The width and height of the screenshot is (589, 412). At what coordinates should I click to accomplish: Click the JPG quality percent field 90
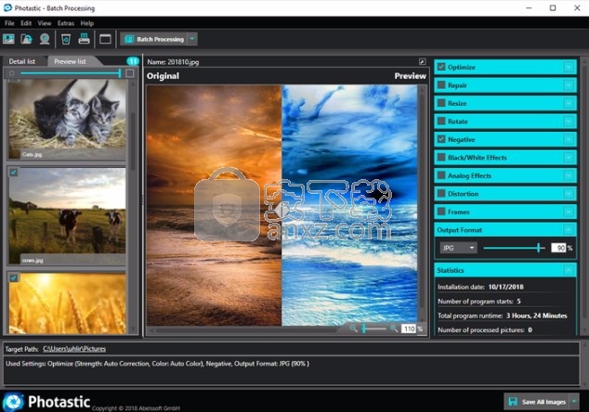pyautogui.click(x=558, y=248)
